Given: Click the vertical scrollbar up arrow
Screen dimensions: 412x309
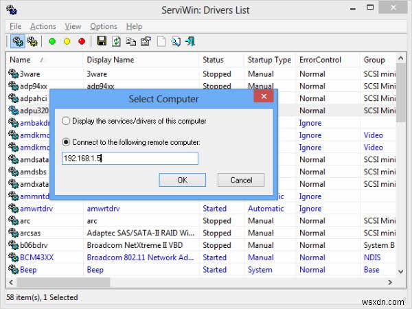Looking at the screenshot, I should pyautogui.click(x=401, y=58).
